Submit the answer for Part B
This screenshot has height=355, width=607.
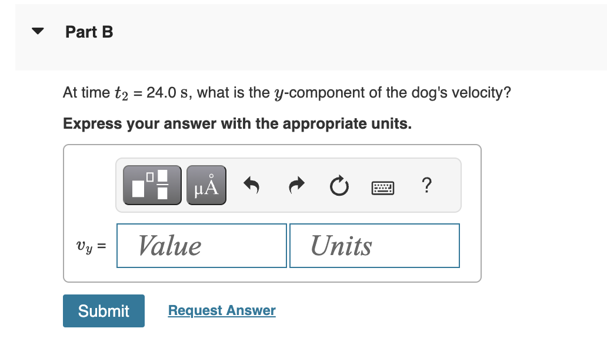tap(104, 311)
